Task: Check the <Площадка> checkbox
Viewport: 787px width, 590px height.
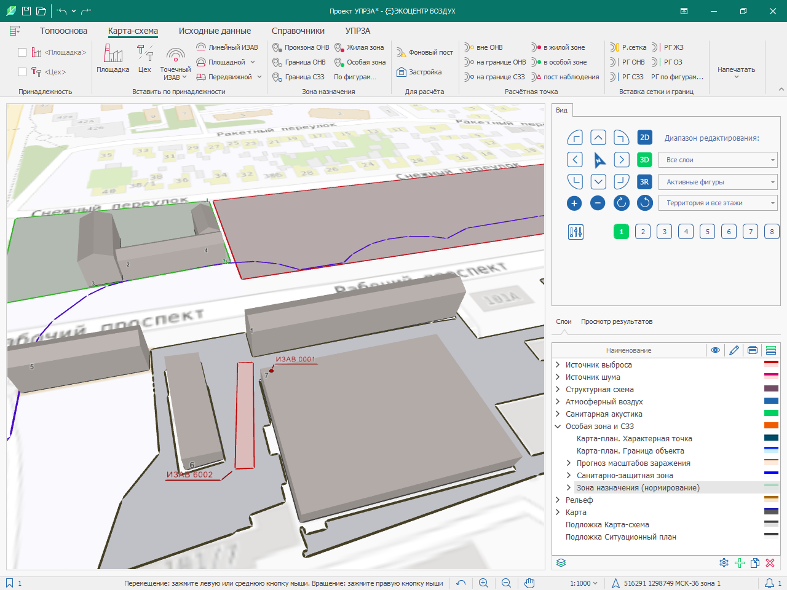Action: (22, 52)
